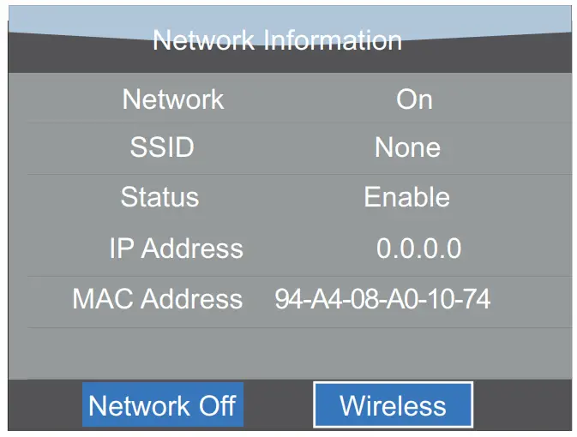
Task: Click the Network Information title
Action: pyautogui.click(x=277, y=40)
